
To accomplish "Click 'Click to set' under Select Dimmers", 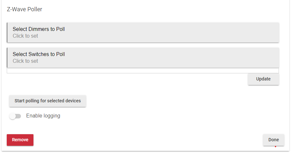I will point(25,36).
